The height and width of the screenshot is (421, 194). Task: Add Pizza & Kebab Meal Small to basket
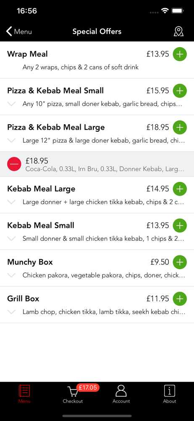click(x=180, y=91)
